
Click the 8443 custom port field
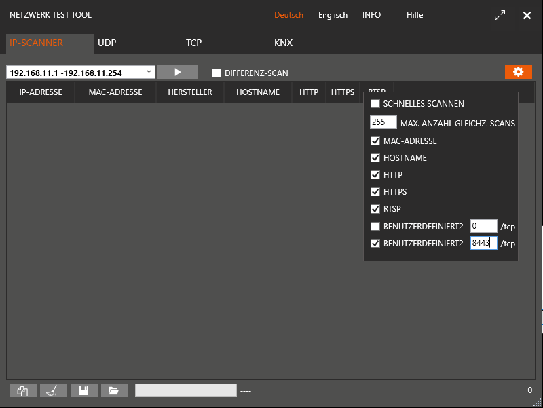pos(483,243)
